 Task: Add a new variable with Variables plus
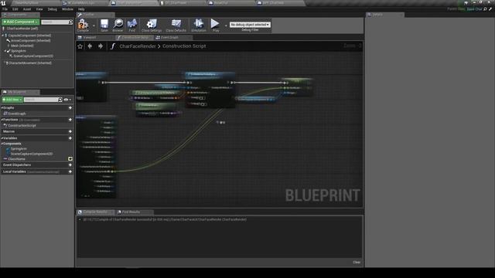[70, 138]
